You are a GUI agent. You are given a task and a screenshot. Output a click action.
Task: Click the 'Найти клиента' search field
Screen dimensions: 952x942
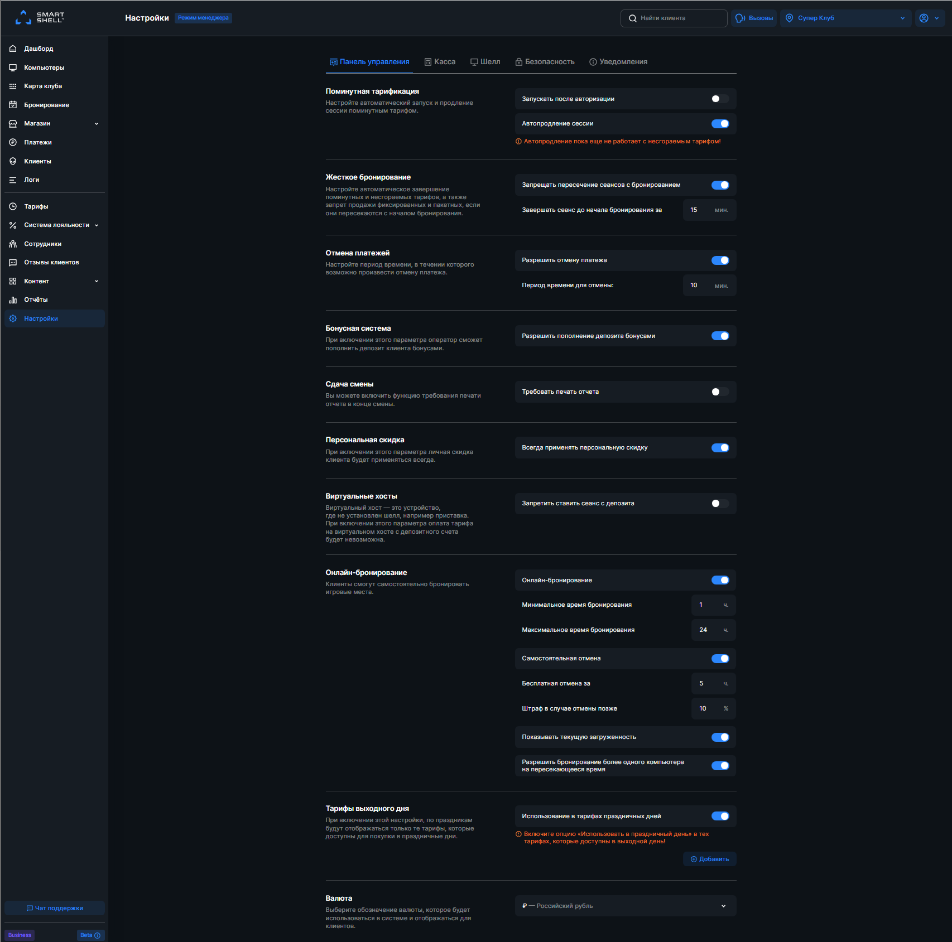(x=674, y=18)
